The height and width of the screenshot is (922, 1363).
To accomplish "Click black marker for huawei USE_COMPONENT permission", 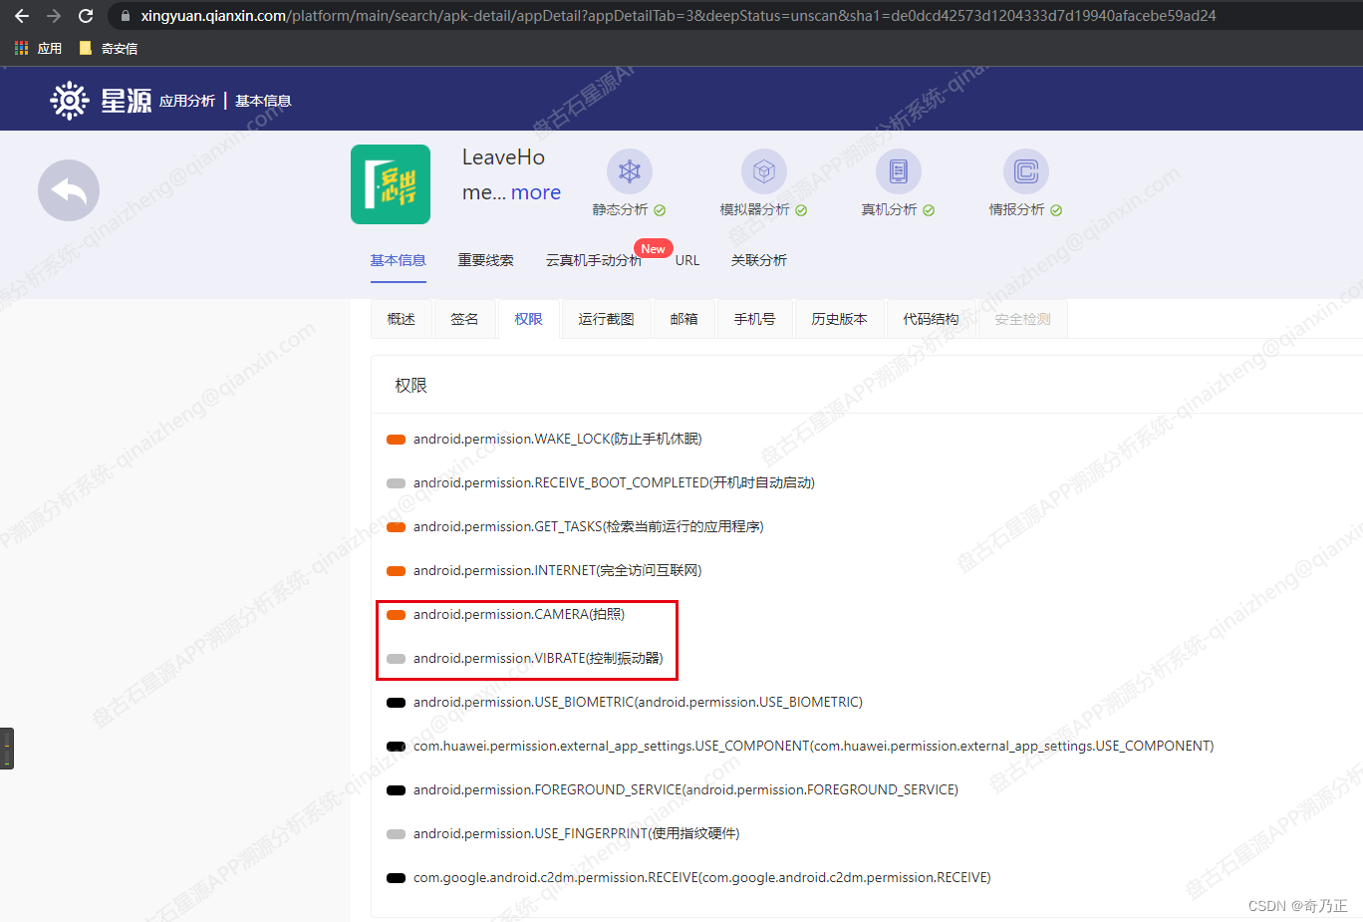I will tap(396, 747).
